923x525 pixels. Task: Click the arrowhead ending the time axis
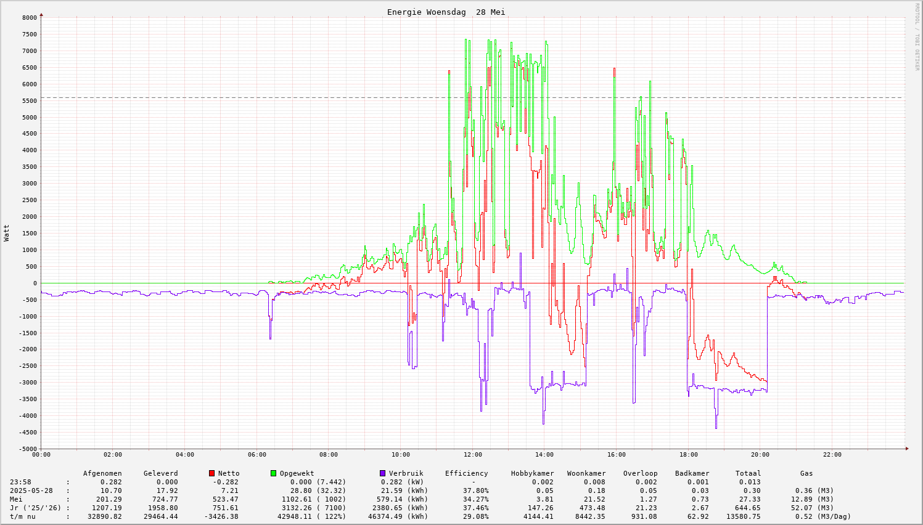908,449
